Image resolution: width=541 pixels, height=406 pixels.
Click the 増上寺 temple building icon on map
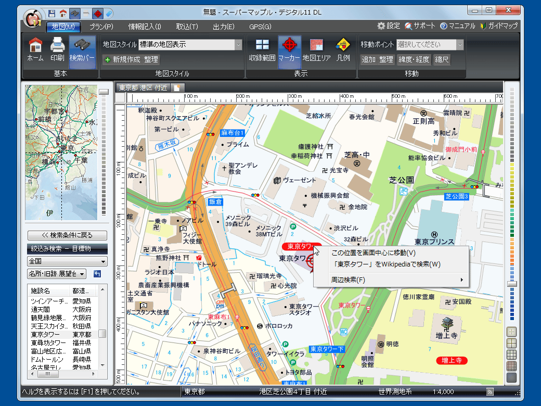(x=447, y=323)
